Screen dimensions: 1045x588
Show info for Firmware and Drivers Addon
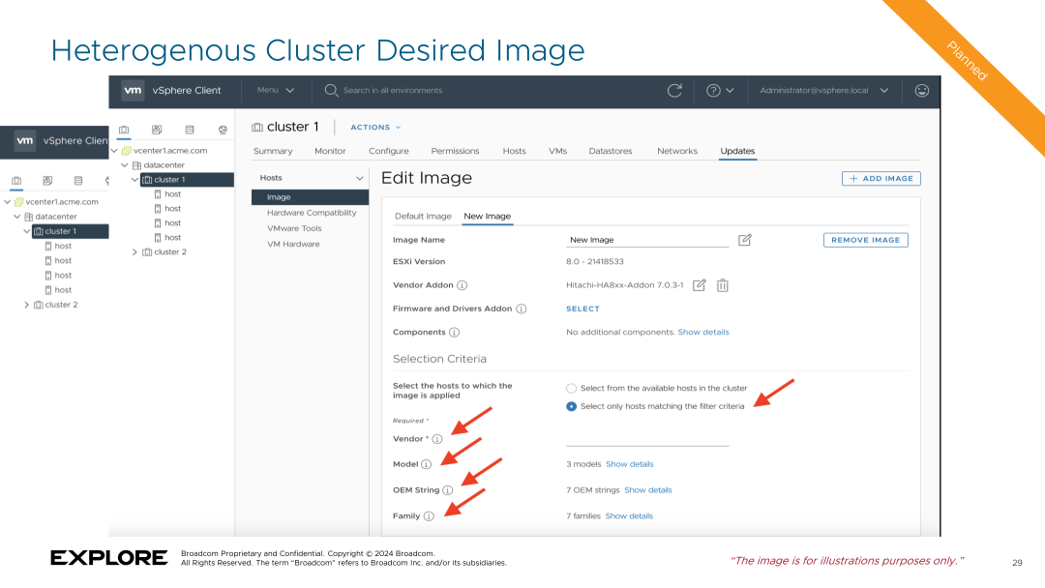point(522,309)
